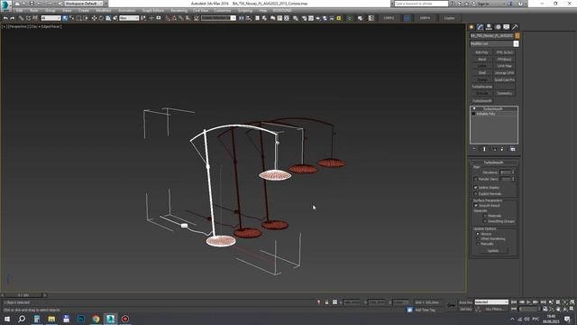Click the Mirror tool icon
The width and height of the screenshot is (577, 325).
coord(242,18)
